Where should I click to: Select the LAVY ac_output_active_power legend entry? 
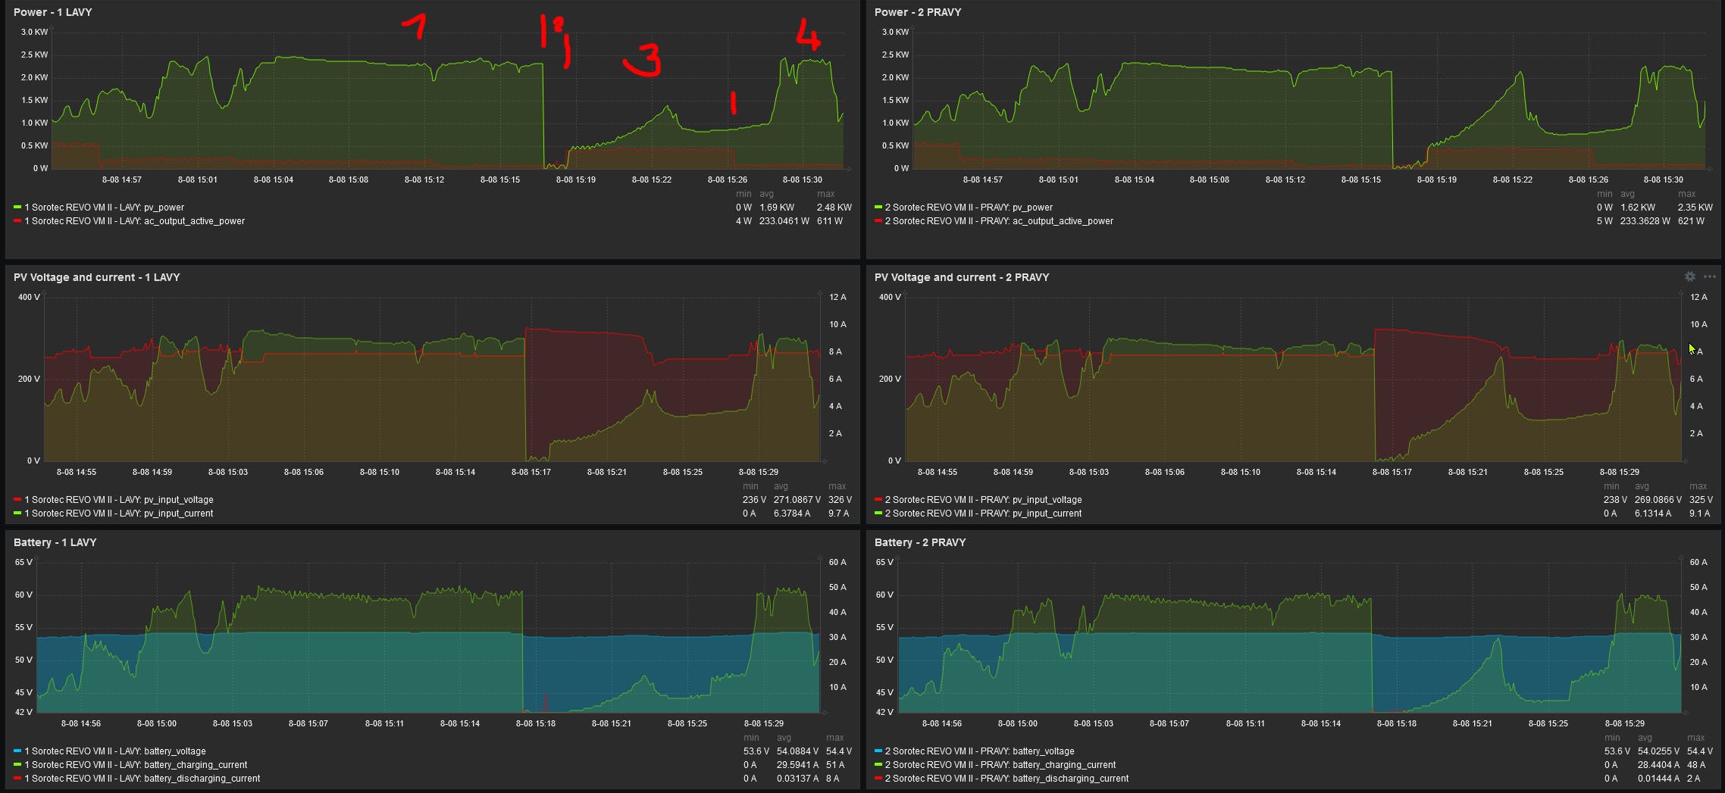[x=134, y=221]
